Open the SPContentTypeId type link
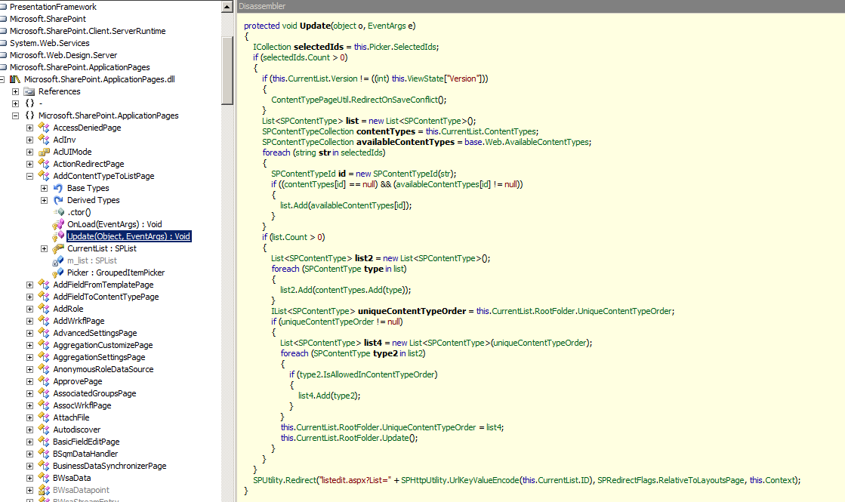Screen dimensions: 845x502 tap(304, 174)
